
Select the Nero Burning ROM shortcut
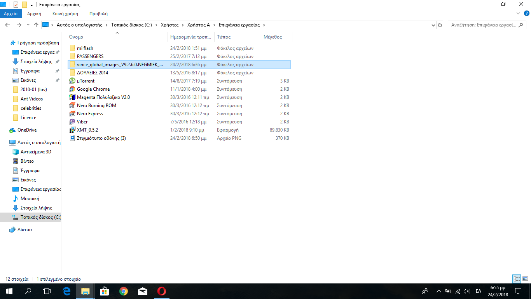96,106
